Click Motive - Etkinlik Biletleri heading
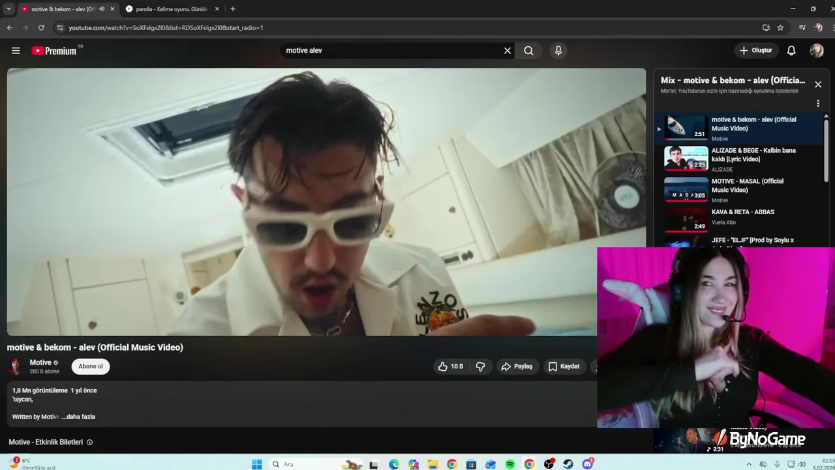This screenshot has height=470, width=835. [x=46, y=442]
